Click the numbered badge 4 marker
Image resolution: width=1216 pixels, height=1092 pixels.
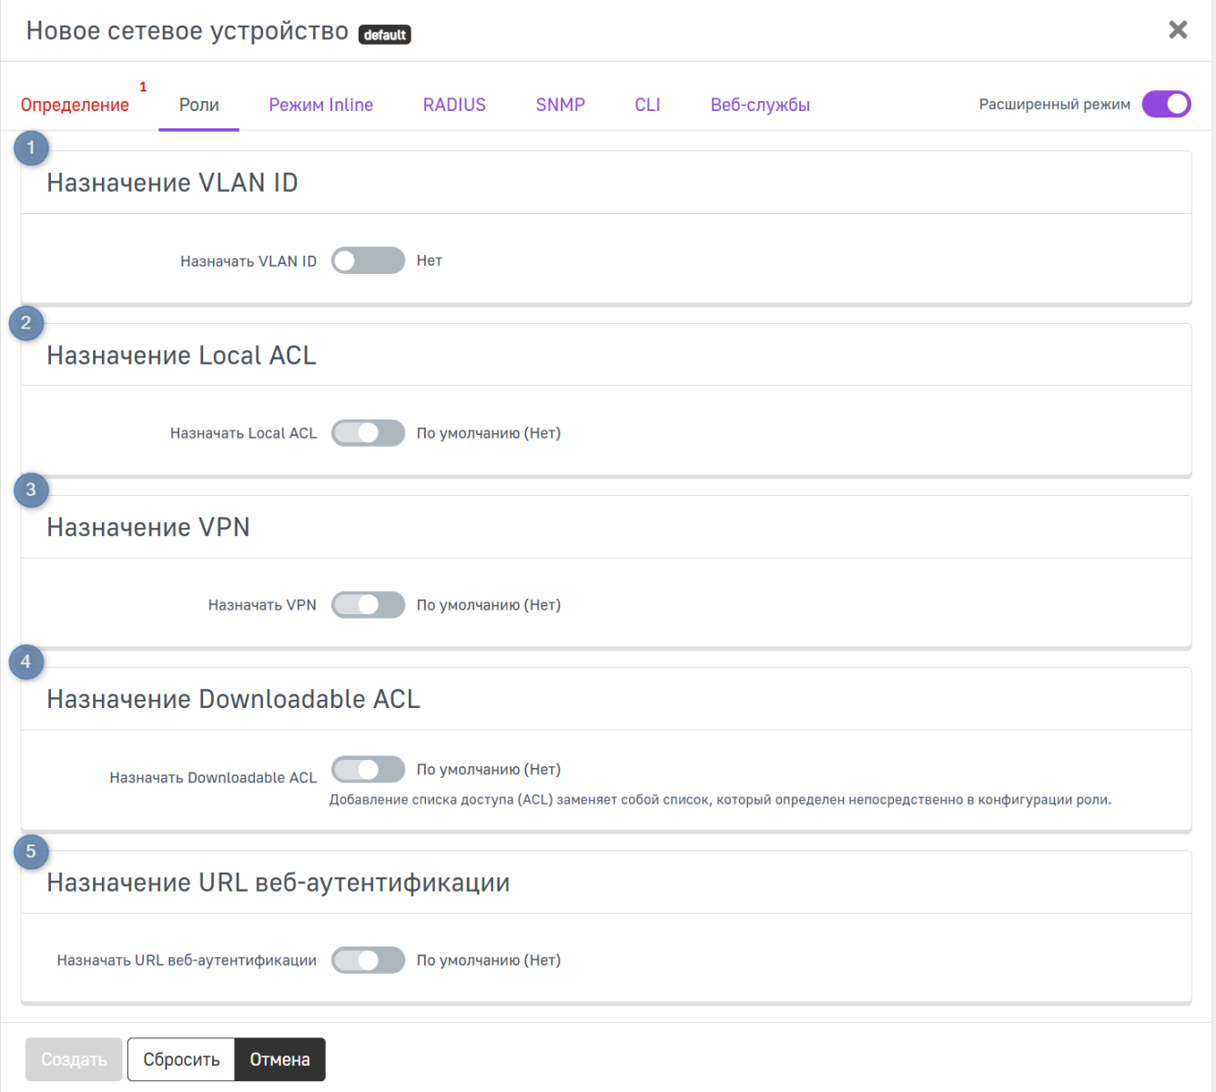(x=26, y=662)
